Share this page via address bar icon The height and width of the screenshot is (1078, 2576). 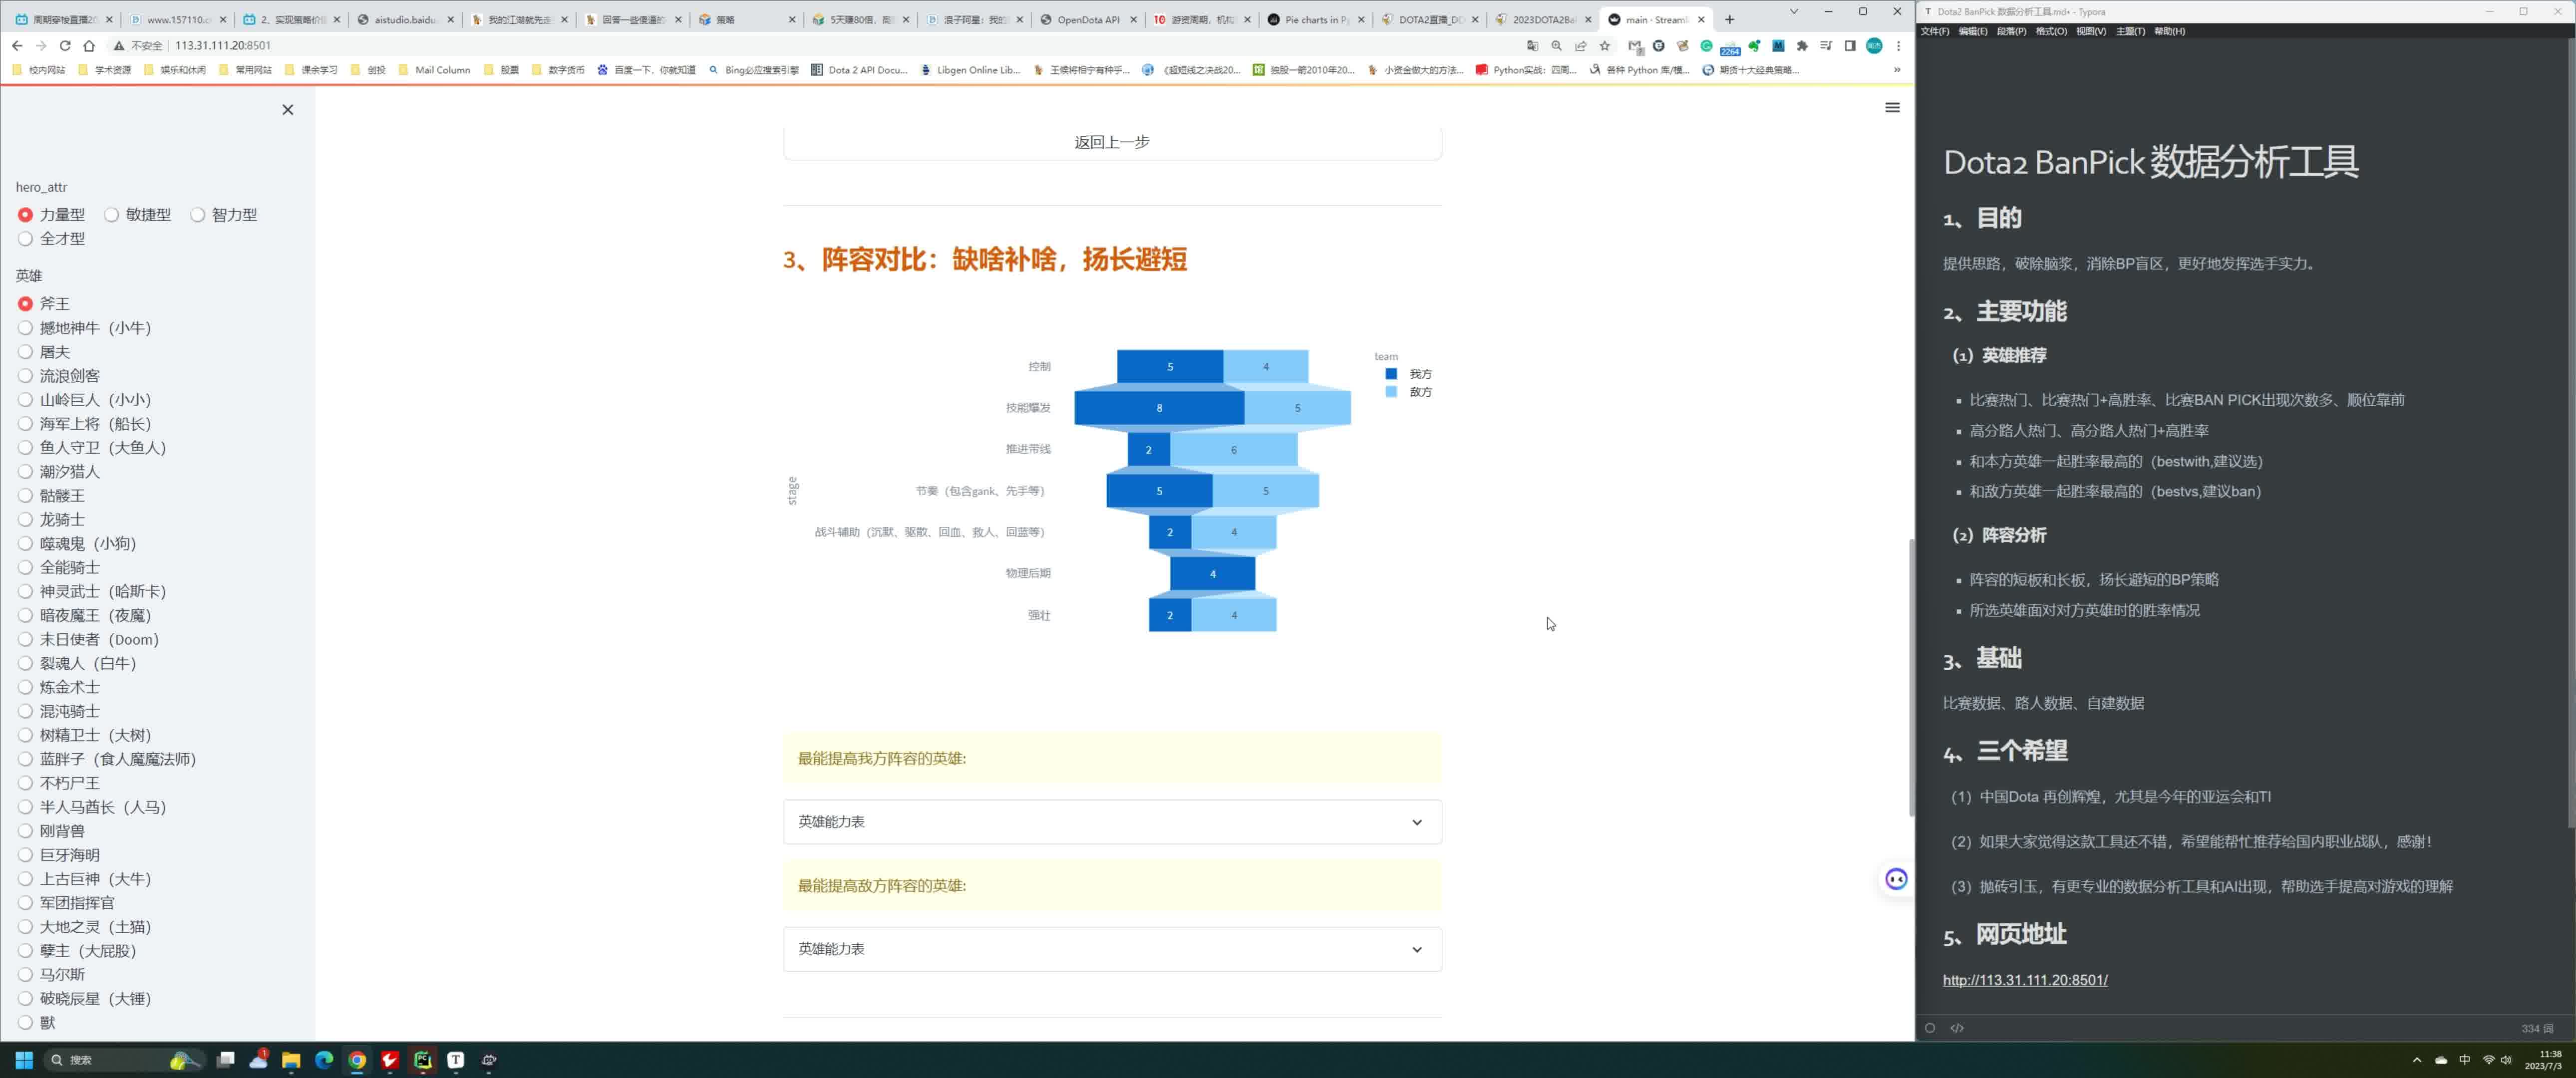click(x=1581, y=45)
